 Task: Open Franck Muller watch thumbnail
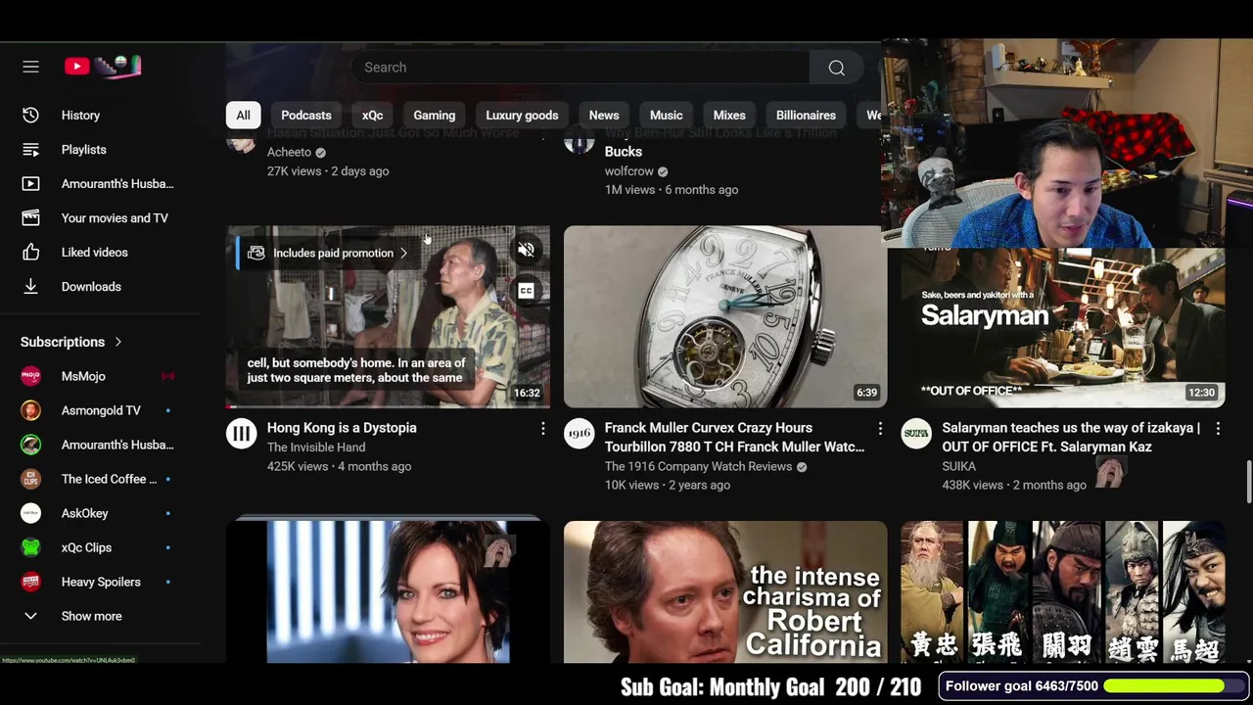click(725, 316)
